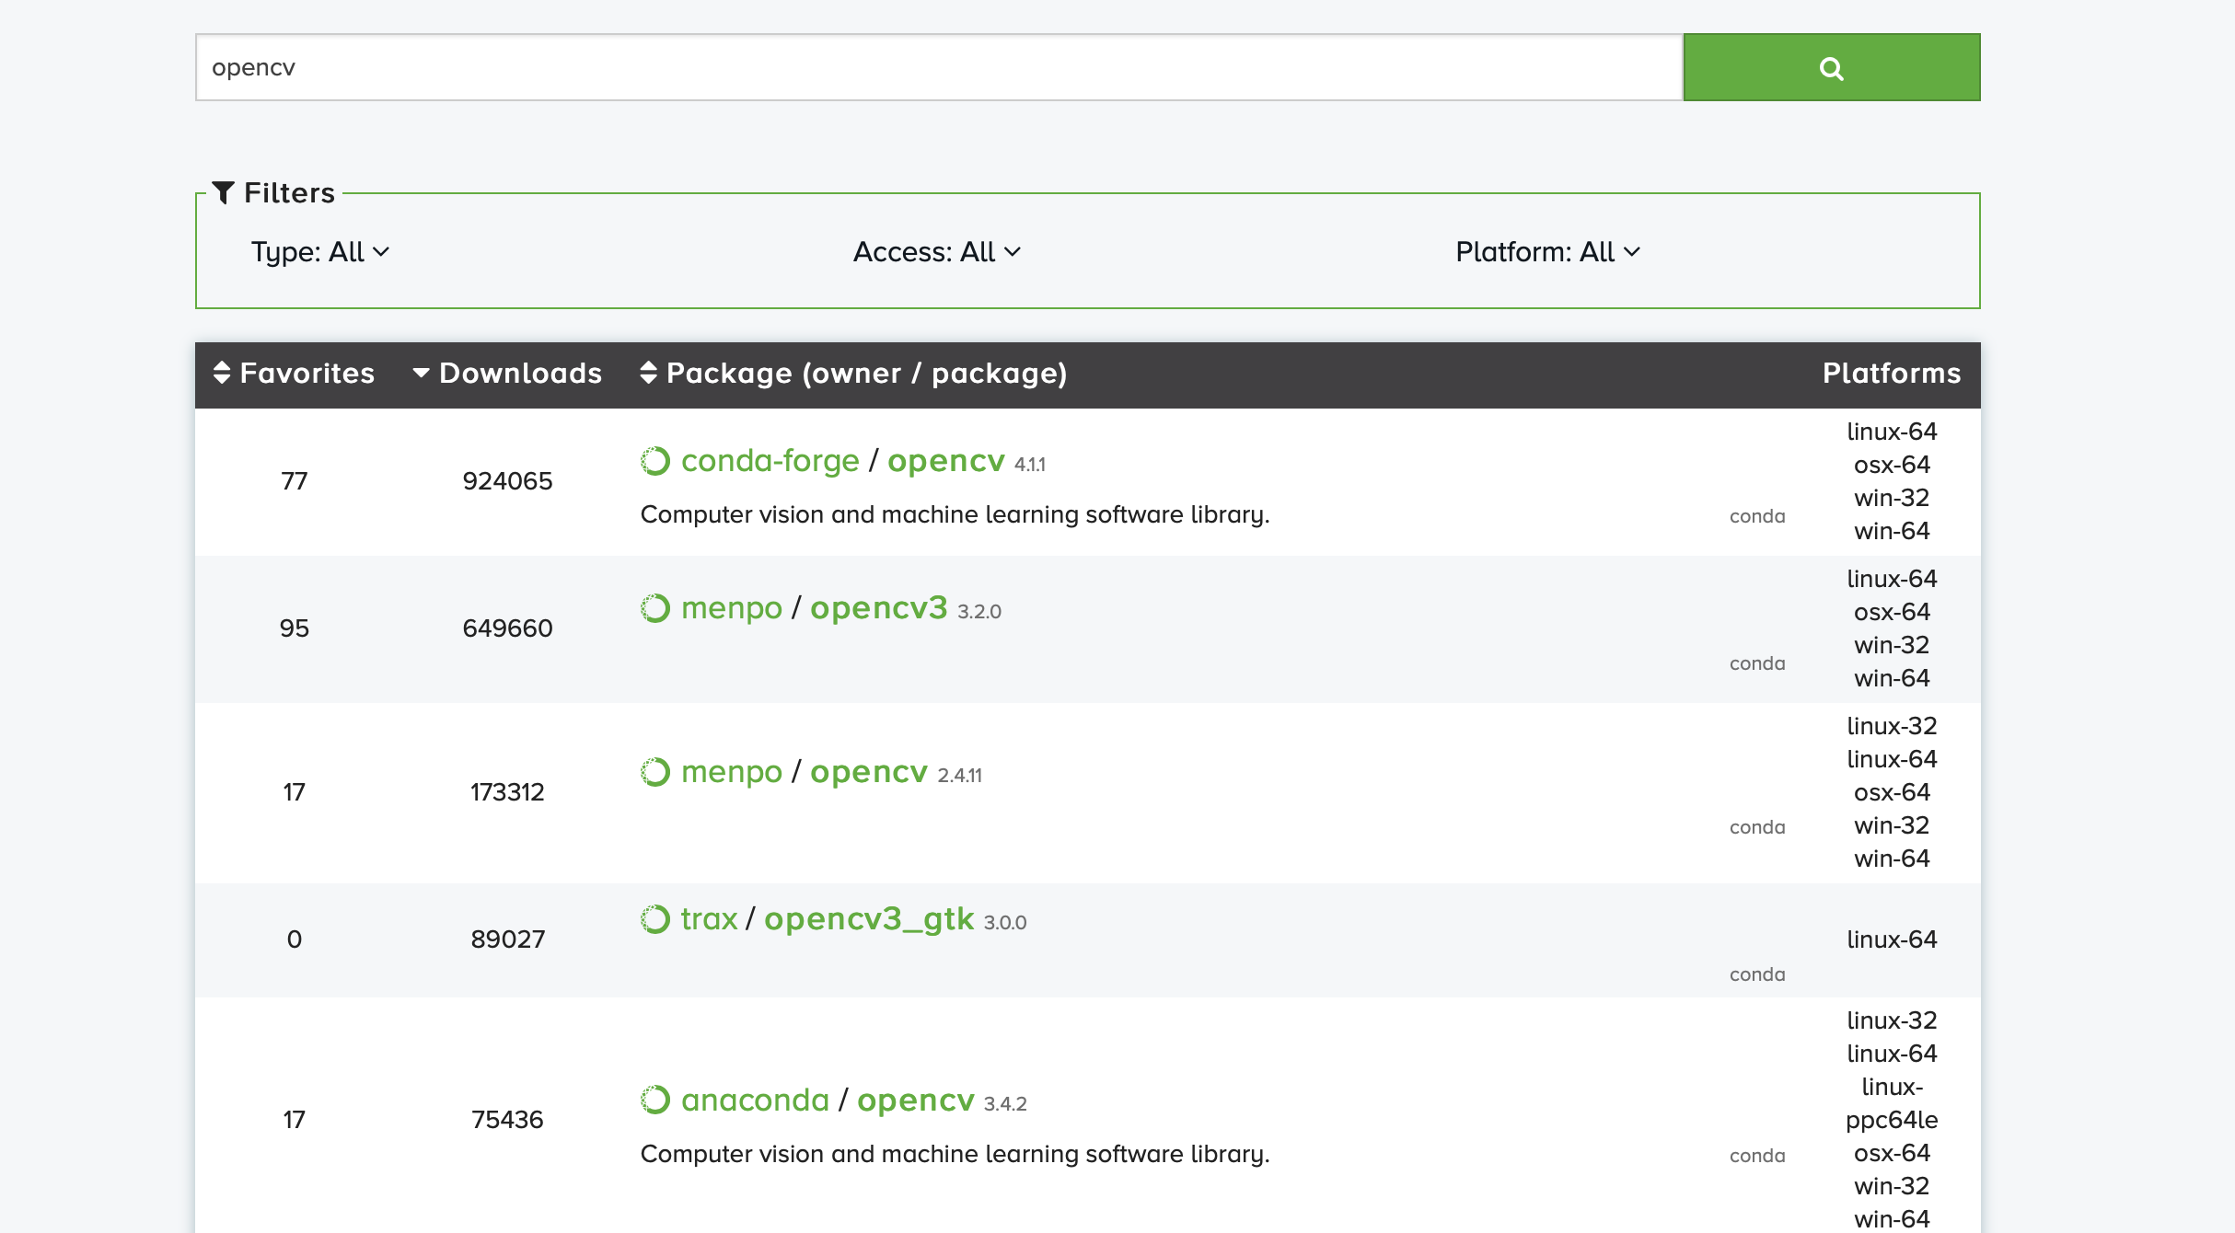The image size is (2235, 1233).
Task: Open the menpo owner link for opencv3
Action: 732,607
